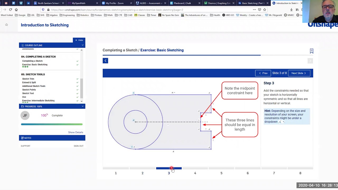Viewport: 338px width, 190px height.
Task: Open the Firefox library icon
Action: click(x=297, y=10)
